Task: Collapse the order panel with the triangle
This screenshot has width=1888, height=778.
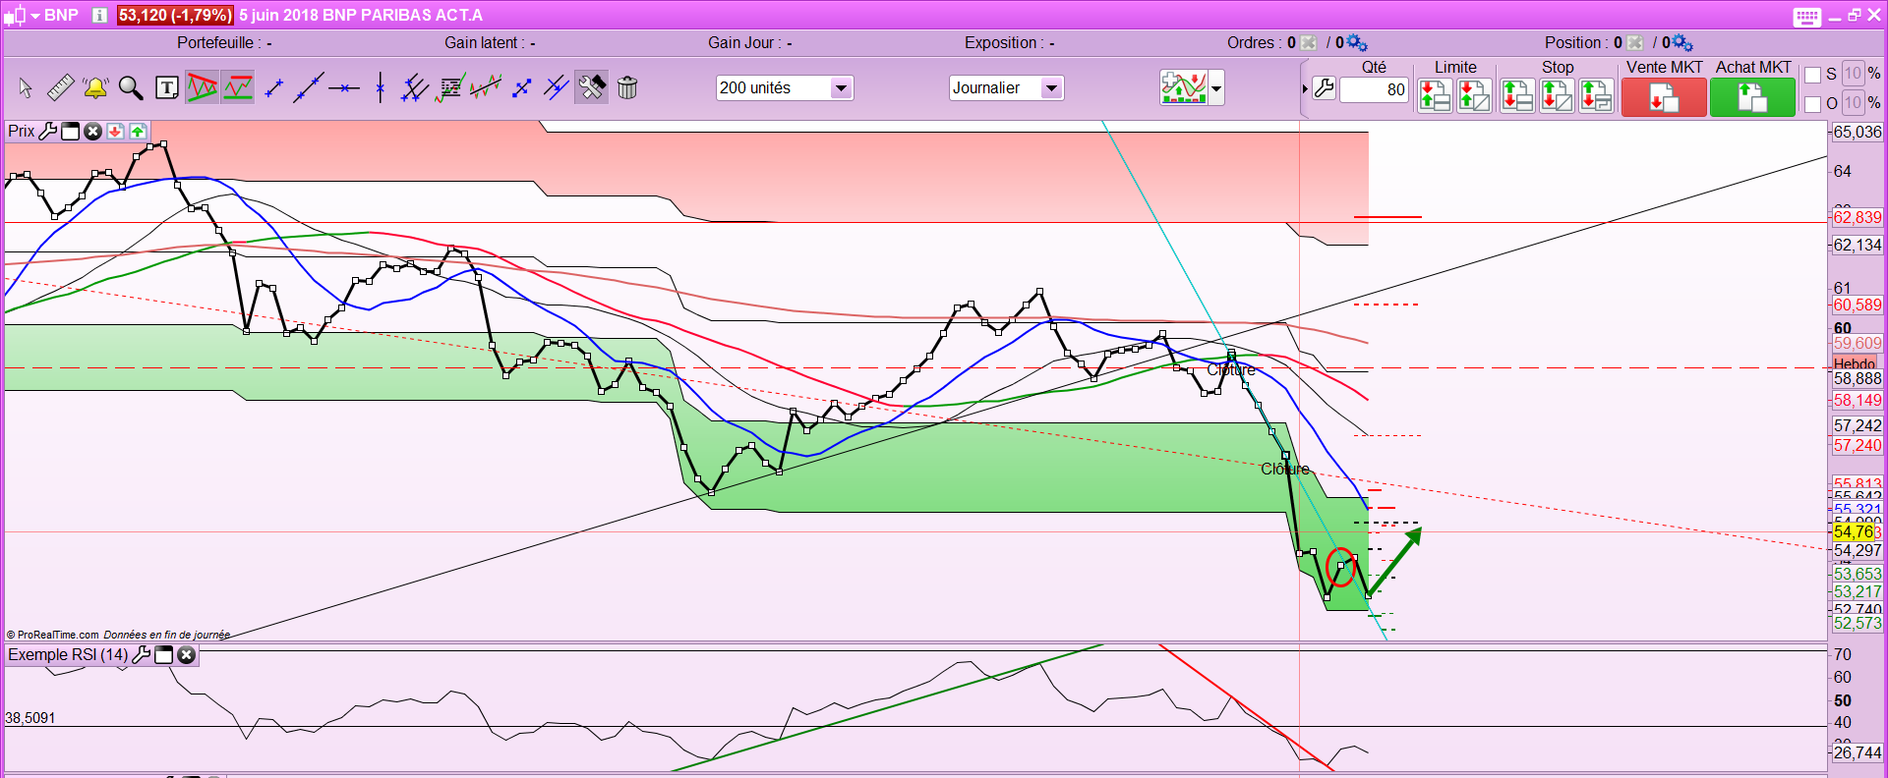Action: tap(1305, 89)
